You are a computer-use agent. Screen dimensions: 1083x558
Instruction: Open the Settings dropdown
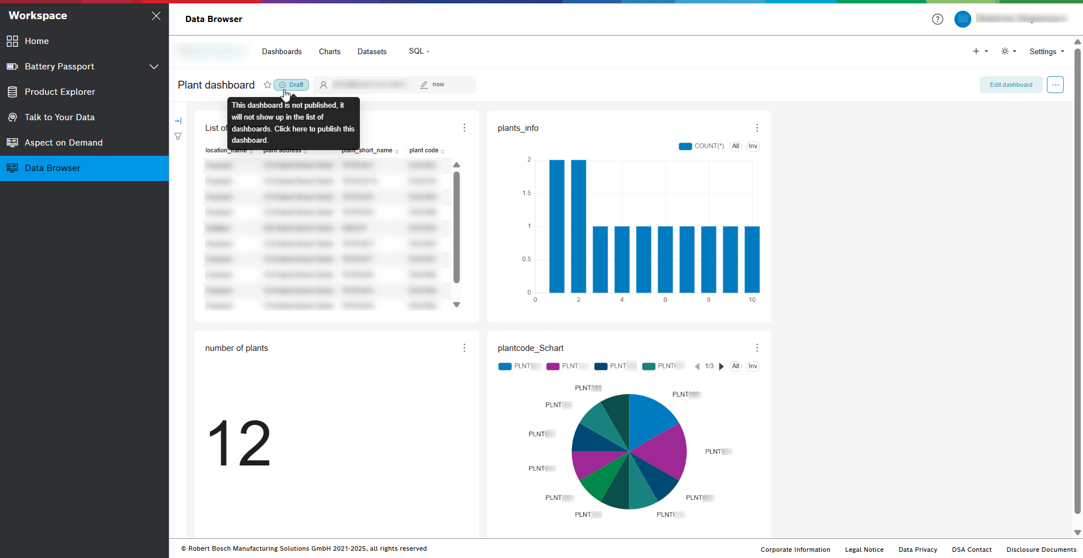(1046, 51)
